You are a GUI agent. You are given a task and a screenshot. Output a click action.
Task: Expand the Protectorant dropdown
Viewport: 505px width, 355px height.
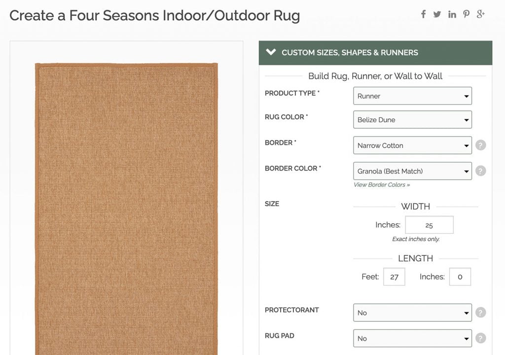click(x=412, y=313)
